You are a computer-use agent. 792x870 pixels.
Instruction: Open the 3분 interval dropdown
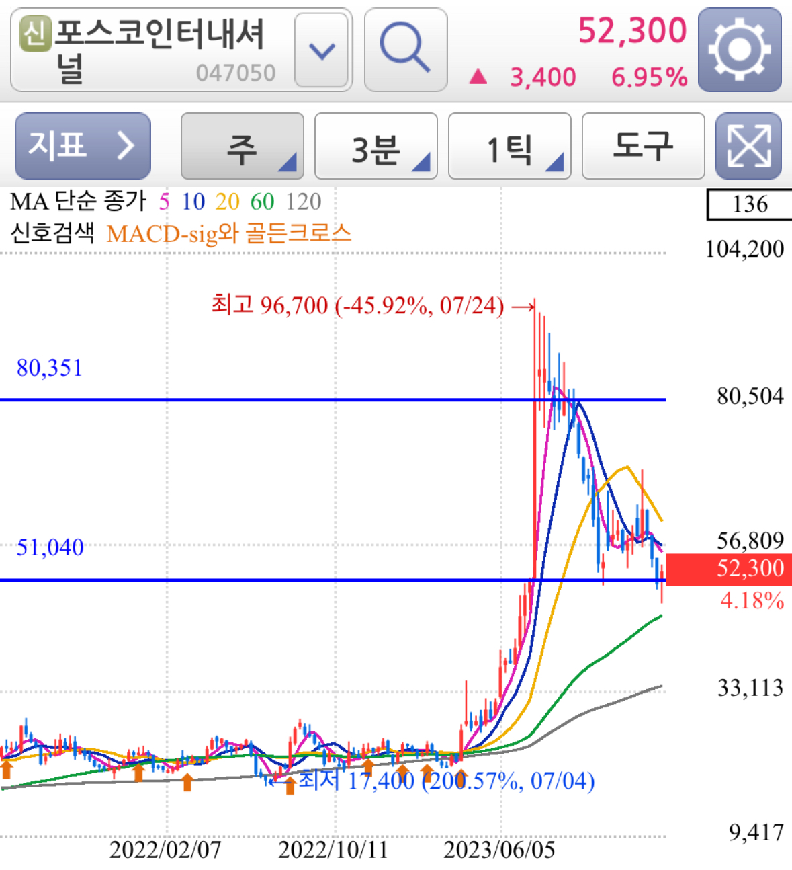click(374, 146)
